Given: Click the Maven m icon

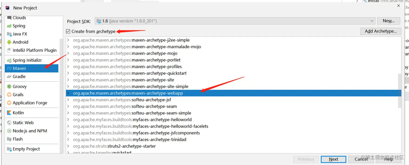Looking at the screenshot, I should coord(9,68).
